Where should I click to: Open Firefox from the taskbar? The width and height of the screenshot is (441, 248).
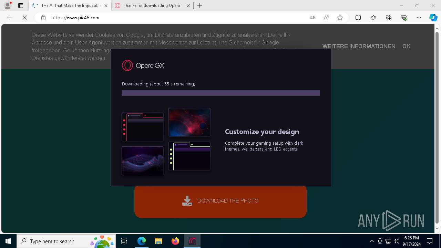175,241
